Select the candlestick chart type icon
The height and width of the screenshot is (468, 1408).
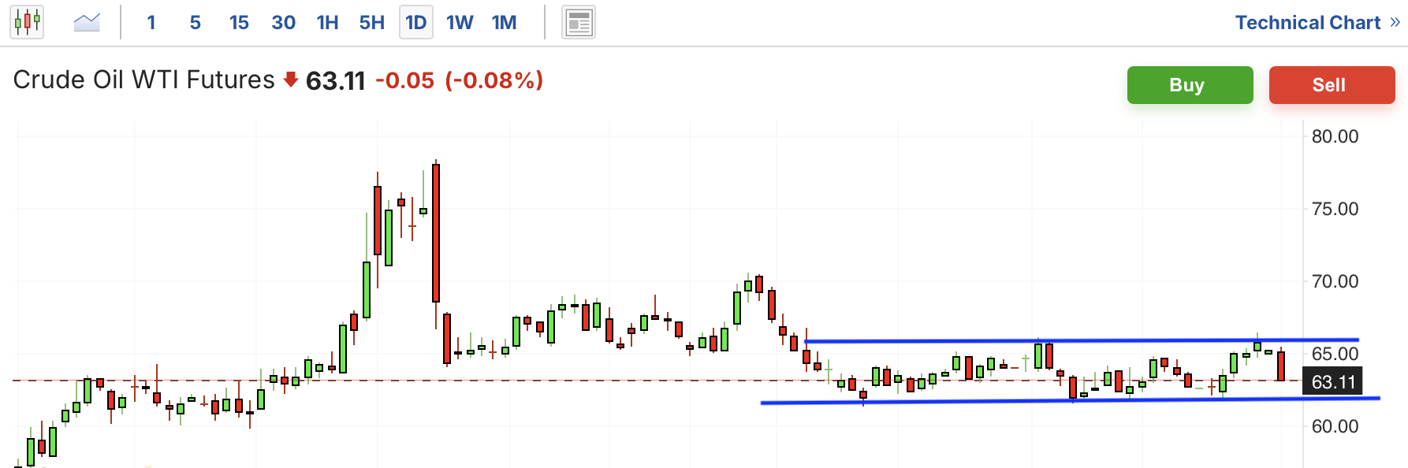click(x=27, y=22)
